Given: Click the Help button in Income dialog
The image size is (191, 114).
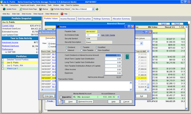Looking at the screenshot, I should (113, 102).
